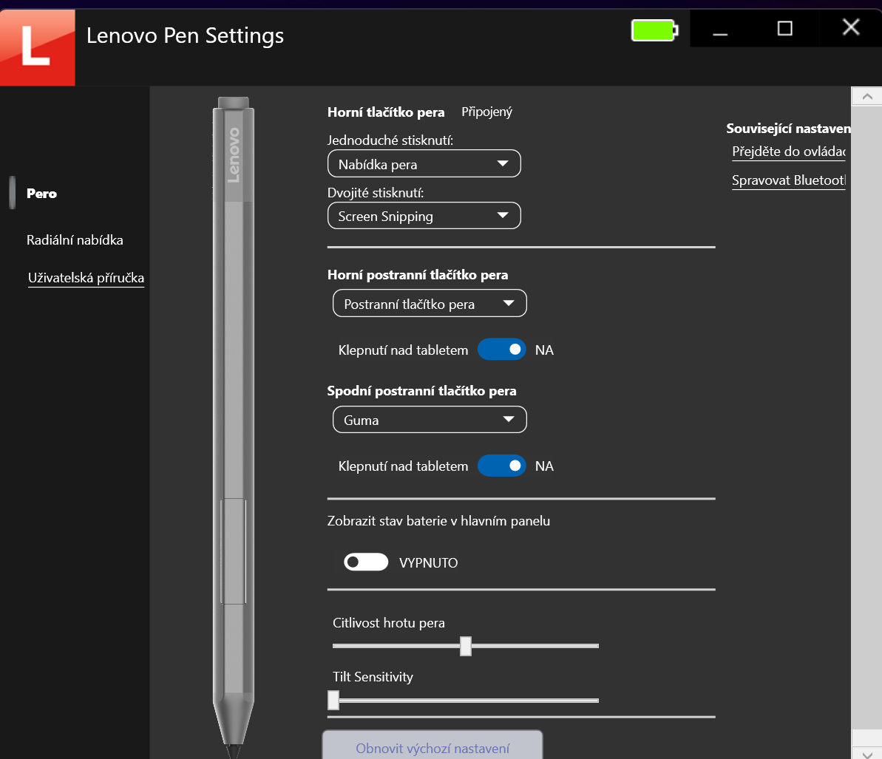Click the scrollbar up arrow
Screen dimensions: 882x759
866,97
